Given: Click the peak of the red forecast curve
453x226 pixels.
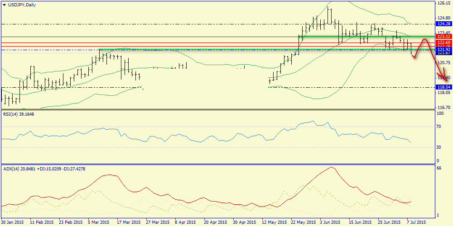Looking at the screenshot, I should (424, 39).
